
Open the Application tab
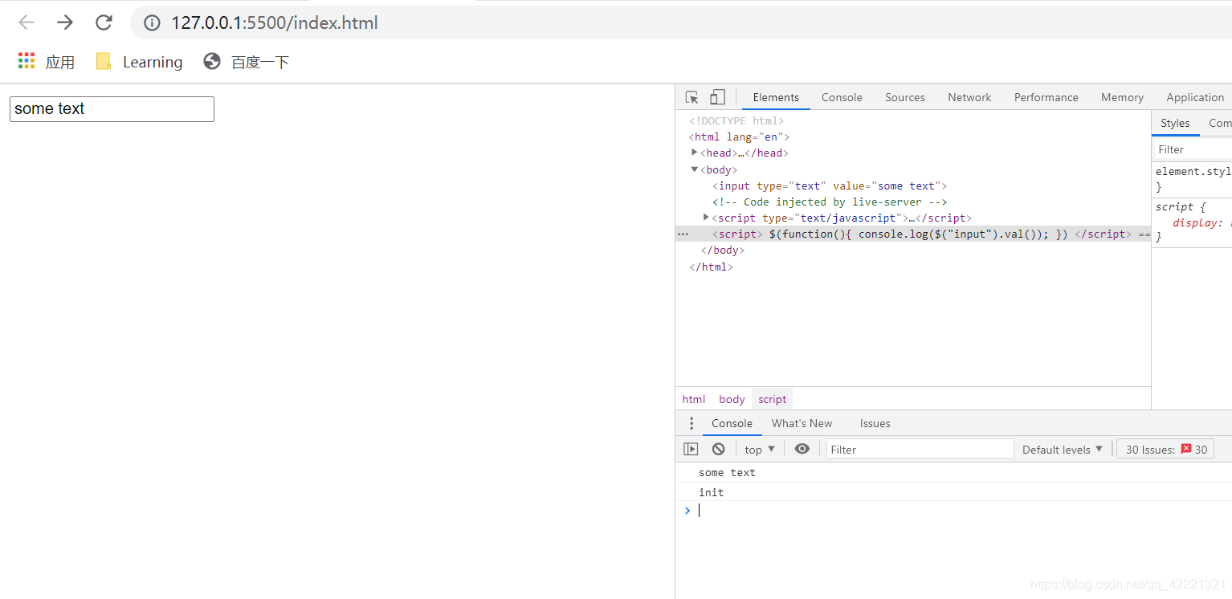1195,97
